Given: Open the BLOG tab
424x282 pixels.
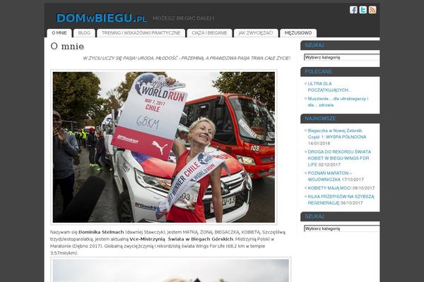Looking at the screenshot, I should pyautogui.click(x=84, y=33).
